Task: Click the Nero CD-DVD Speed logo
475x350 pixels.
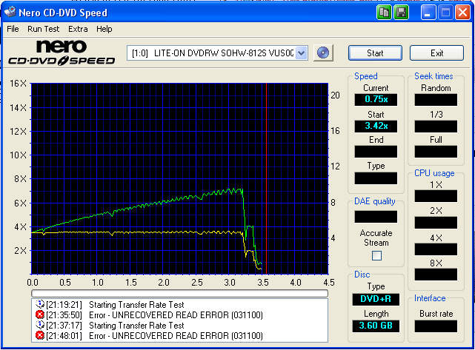Action: coord(62,53)
